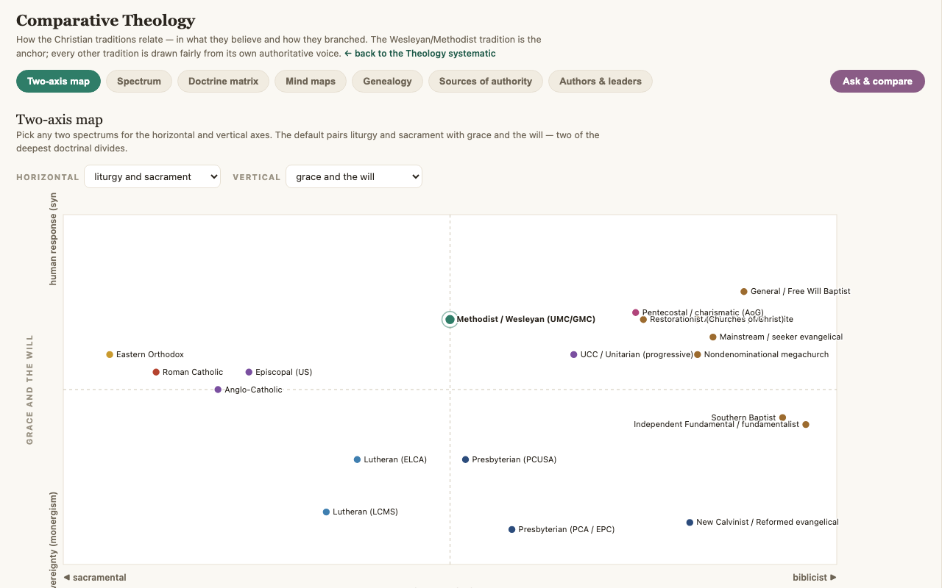Select the Presbyterian (PCA / EPC) dot
This screenshot has width=942, height=588.
coord(511,529)
